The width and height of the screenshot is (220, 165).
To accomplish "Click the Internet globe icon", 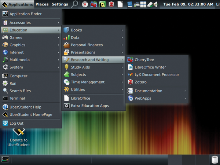I will (x=5, y=52).
